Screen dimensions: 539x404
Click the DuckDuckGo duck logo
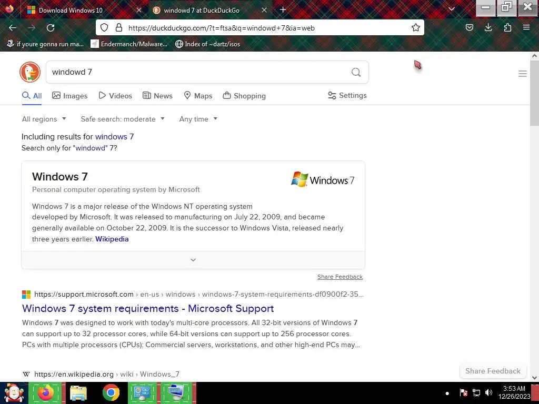point(30,72)
